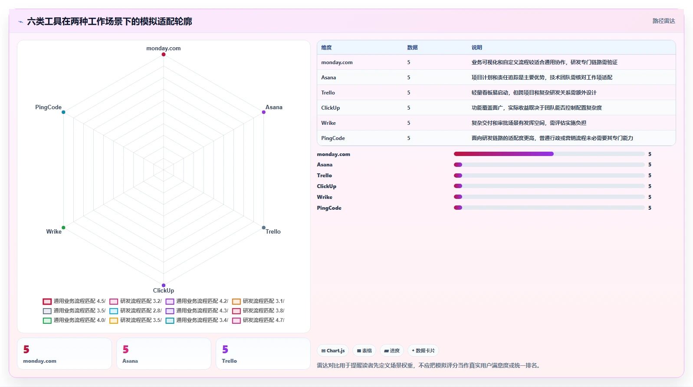
Task: Toggle legend 研发流程匹配 3.2
Action: click(x=136, y=301)
